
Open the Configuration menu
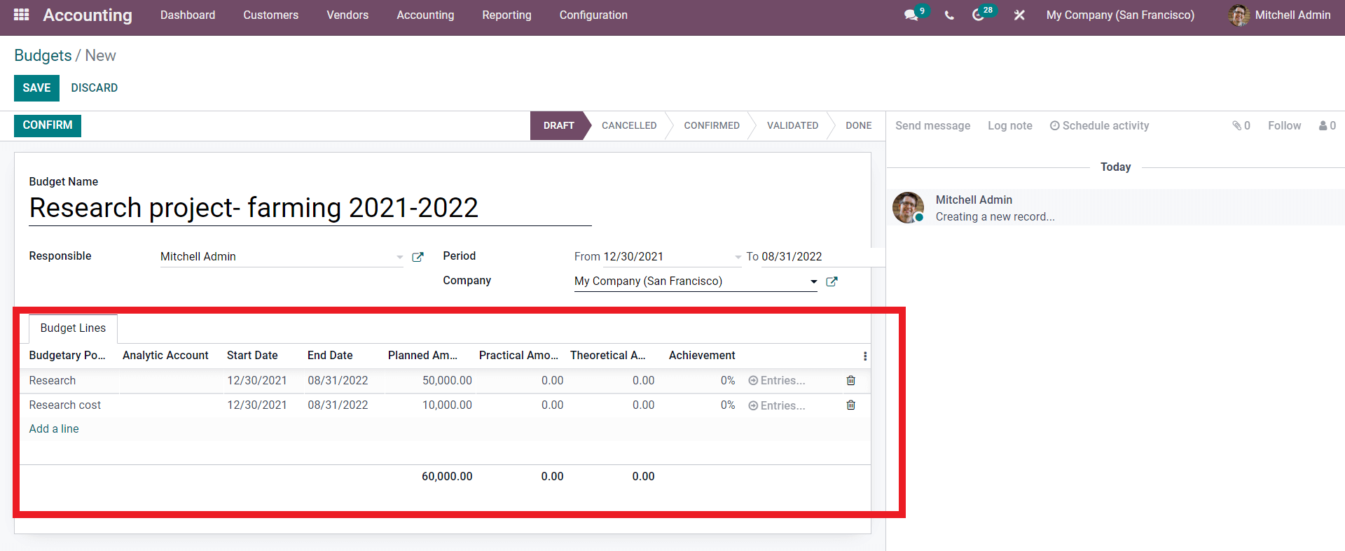pos(593,15)
